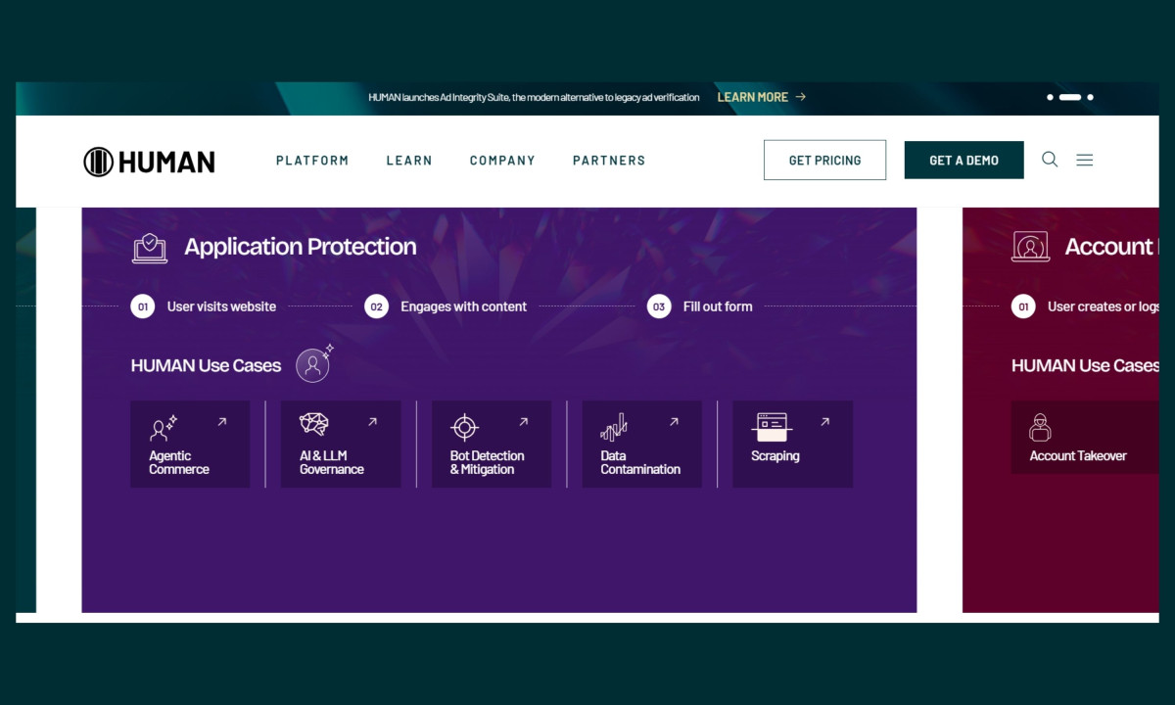Click the GET A DEMO button

pos(963,160)
